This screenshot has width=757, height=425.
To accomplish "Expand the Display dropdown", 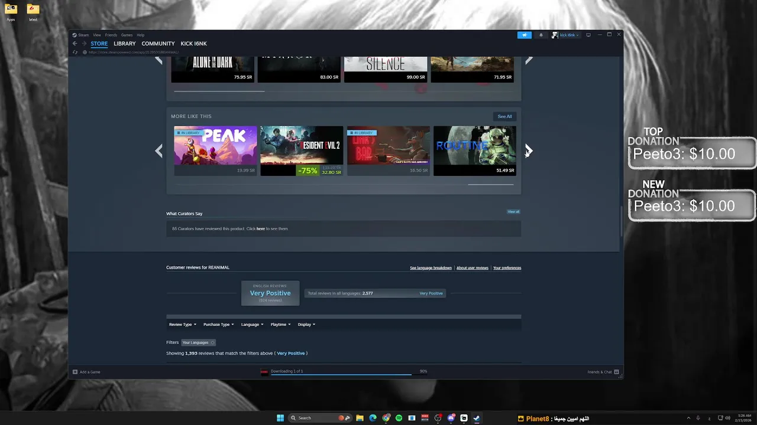I will tap(306, 324).
